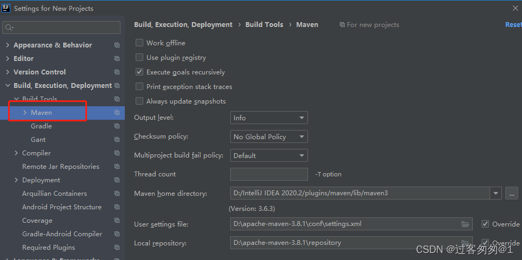Click Build, Execution, Deployment in the breadcrumb
Image resolution: width=522 pixels, height=260 pixels.
183,25
